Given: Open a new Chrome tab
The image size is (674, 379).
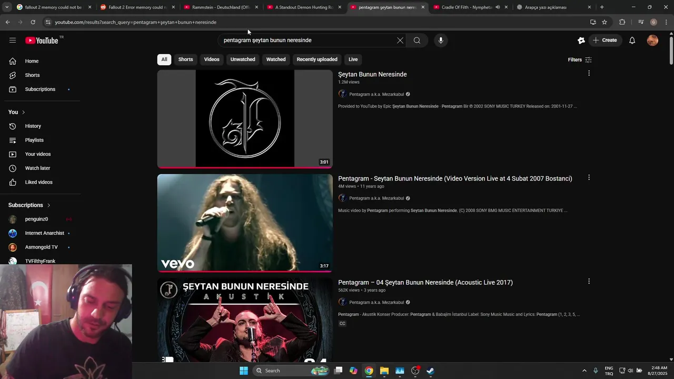Looking at the screenshot, I should pyautogui.click(x=602, y=7).
